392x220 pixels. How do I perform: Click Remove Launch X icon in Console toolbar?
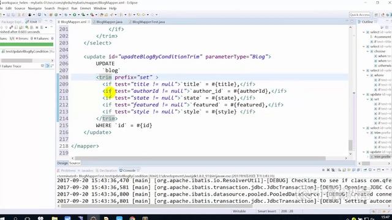[328, 170]
